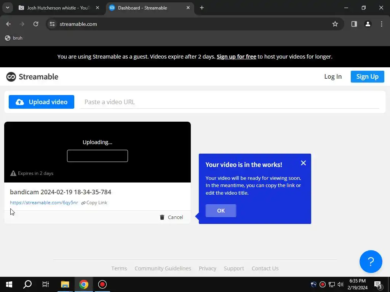
Task: Select the Dashboard - Streamable tab
Action: (x=150, y=8)
